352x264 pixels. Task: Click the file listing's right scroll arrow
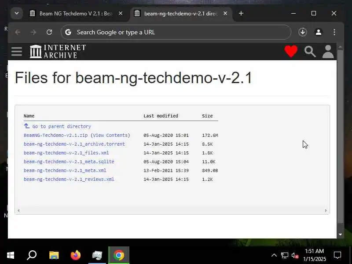[326, 210]
